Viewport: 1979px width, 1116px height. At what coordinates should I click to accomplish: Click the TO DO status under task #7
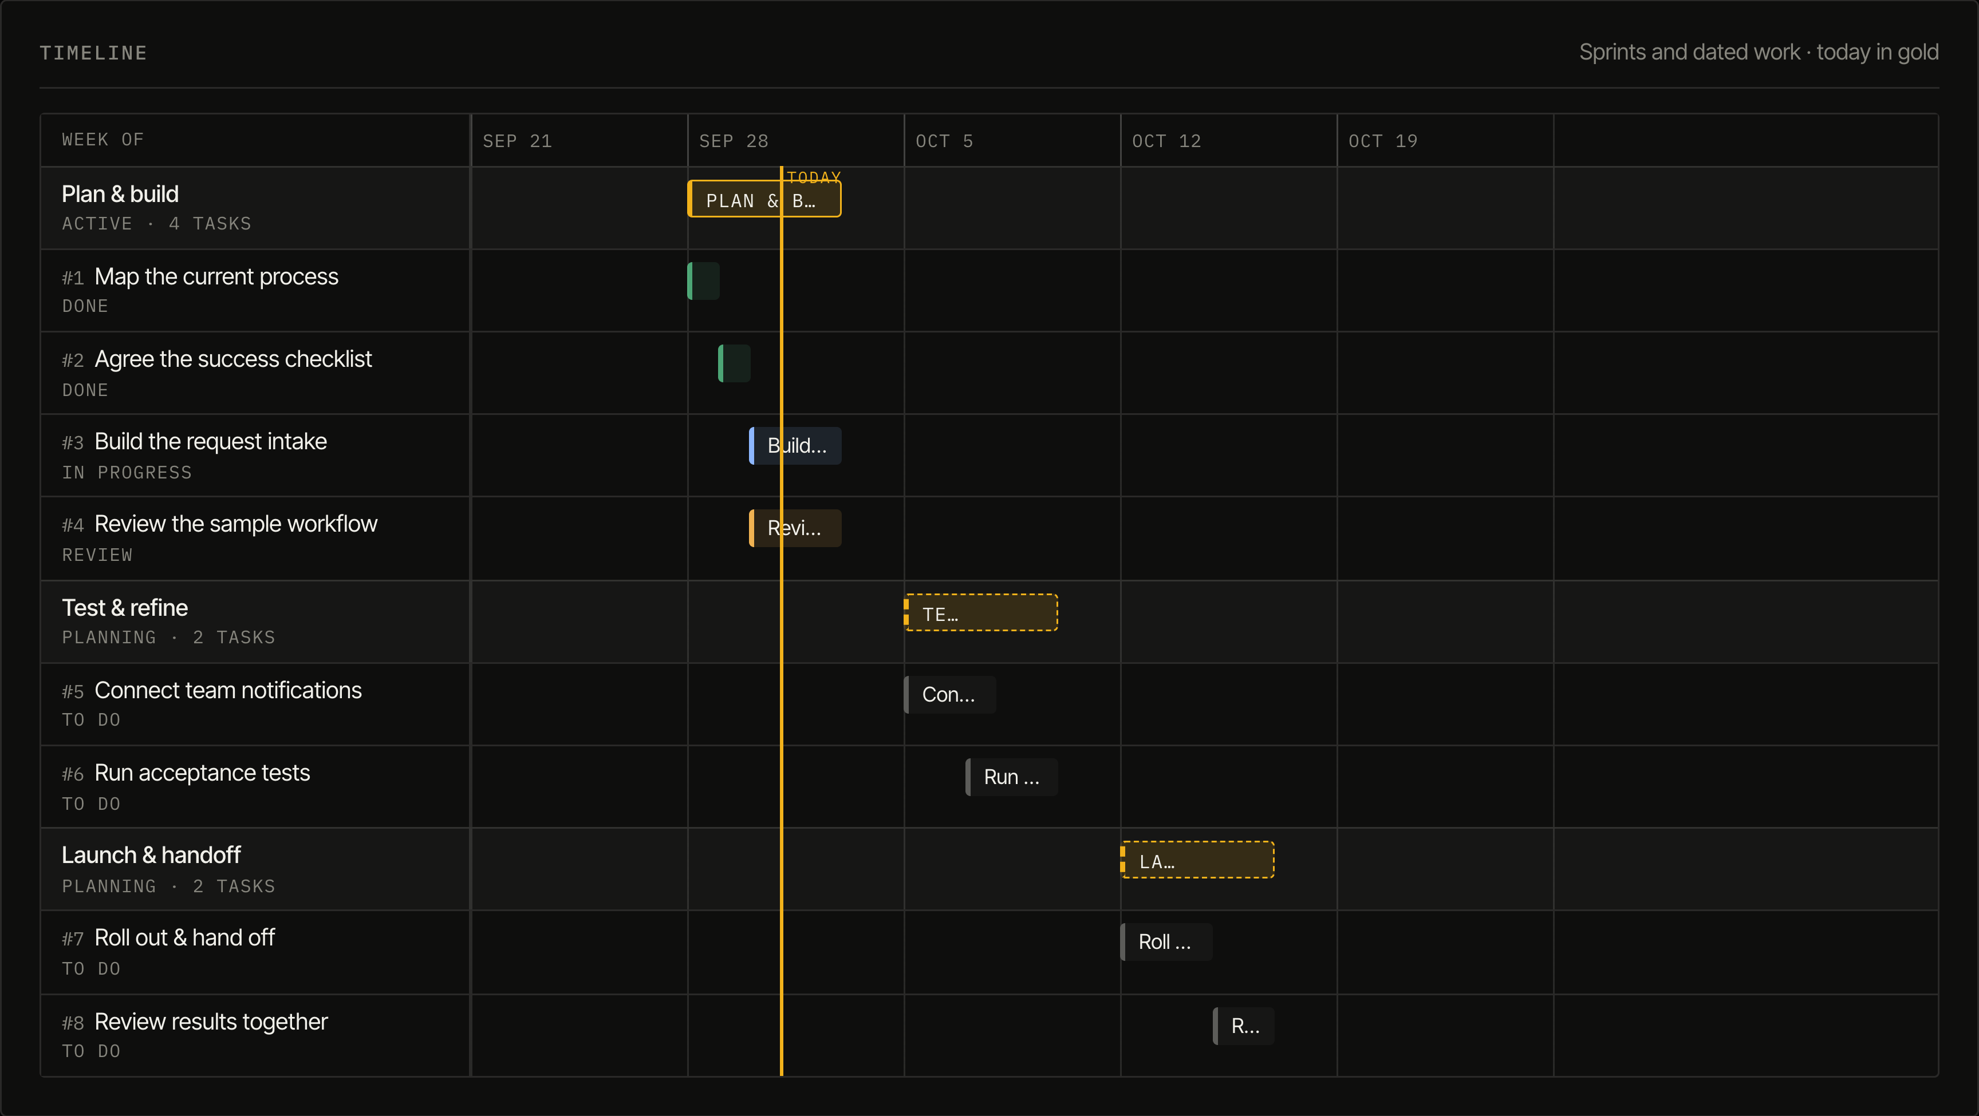pyautogui.click(x=92, y=968)
